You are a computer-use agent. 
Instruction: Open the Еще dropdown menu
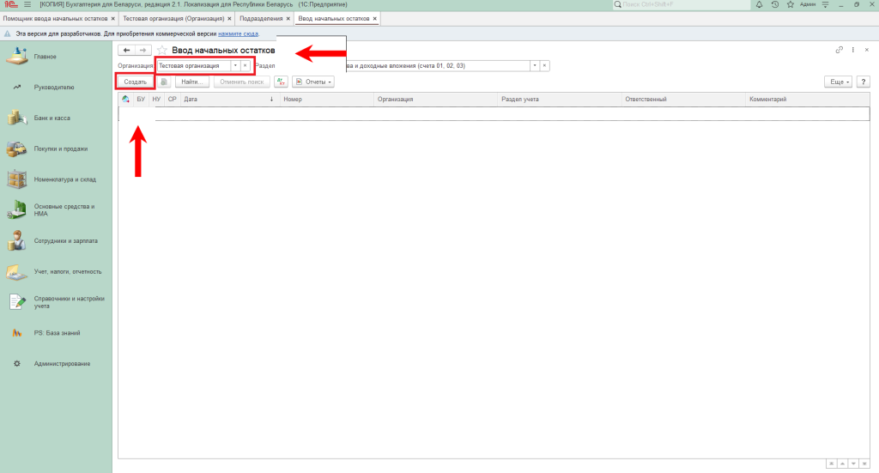837,82
